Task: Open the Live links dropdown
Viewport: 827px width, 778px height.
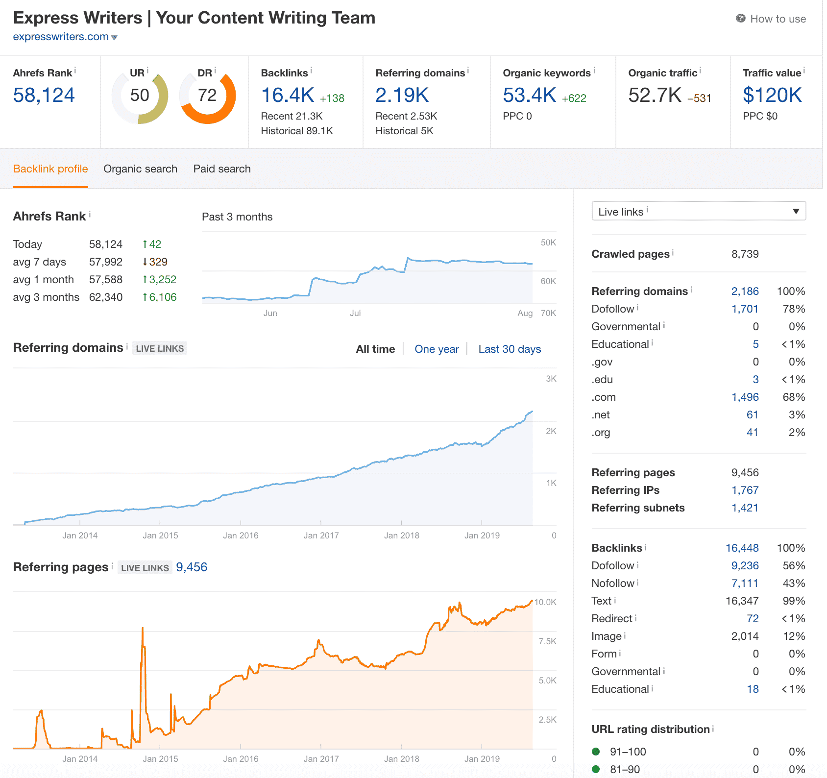Action: click(x=699, y=211)
